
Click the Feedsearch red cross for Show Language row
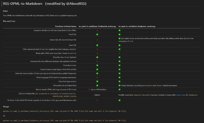pyautogui.click(x=97, y=77)
